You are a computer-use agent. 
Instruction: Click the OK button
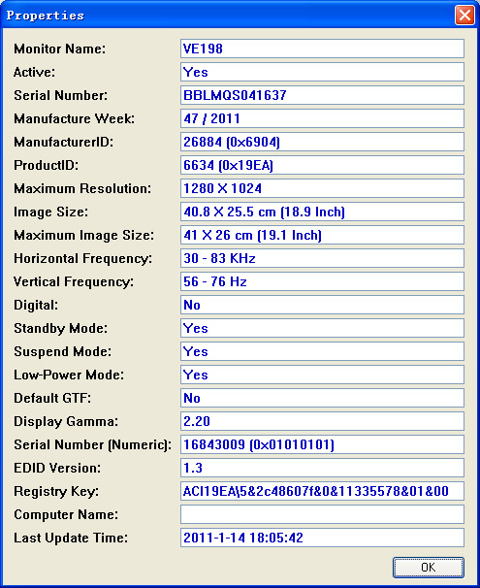[429, 567]
